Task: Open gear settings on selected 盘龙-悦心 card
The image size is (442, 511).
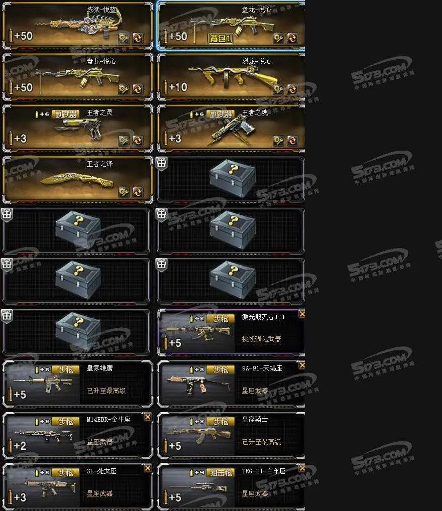Action: (278, 39)
